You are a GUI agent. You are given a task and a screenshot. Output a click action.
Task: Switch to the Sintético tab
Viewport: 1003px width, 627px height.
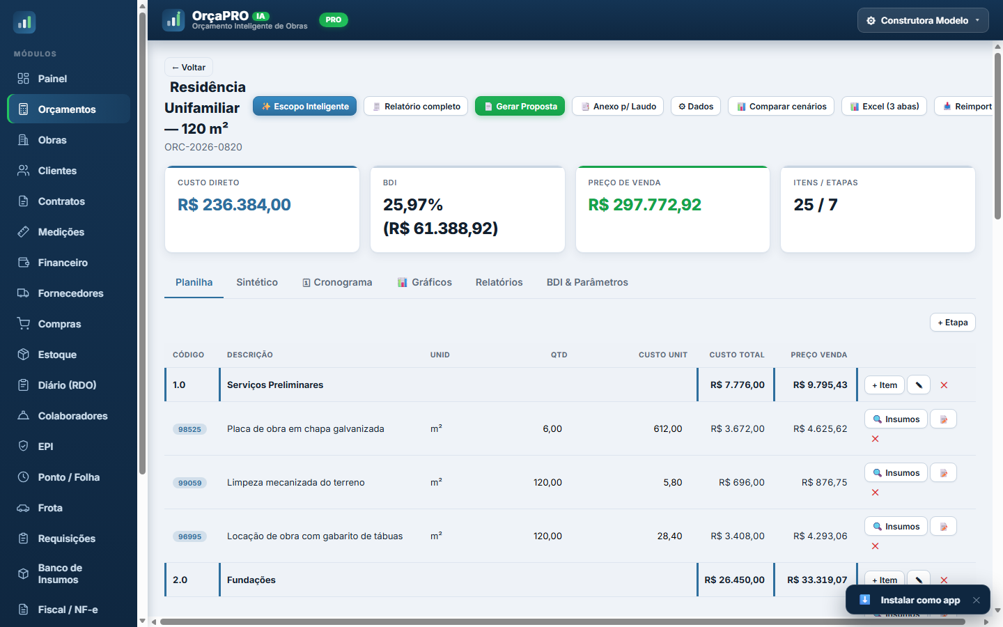(257, 282)
